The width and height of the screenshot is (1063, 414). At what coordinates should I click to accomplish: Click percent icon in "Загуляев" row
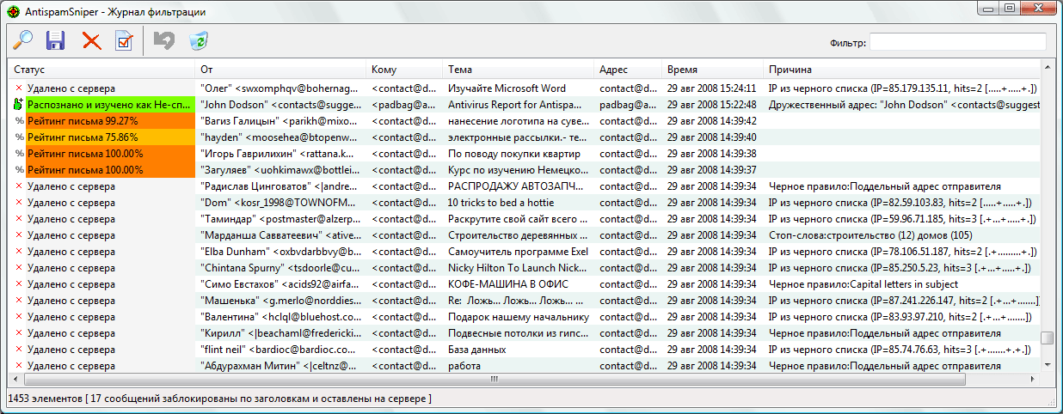click(18, 169)
